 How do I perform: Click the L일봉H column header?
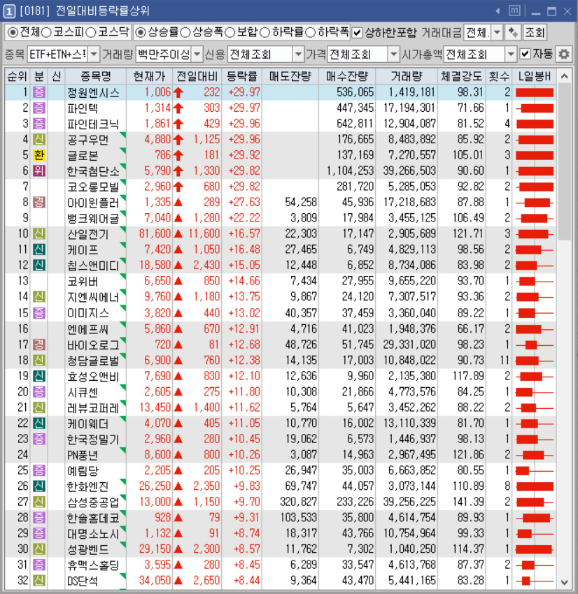coord(535,76)
